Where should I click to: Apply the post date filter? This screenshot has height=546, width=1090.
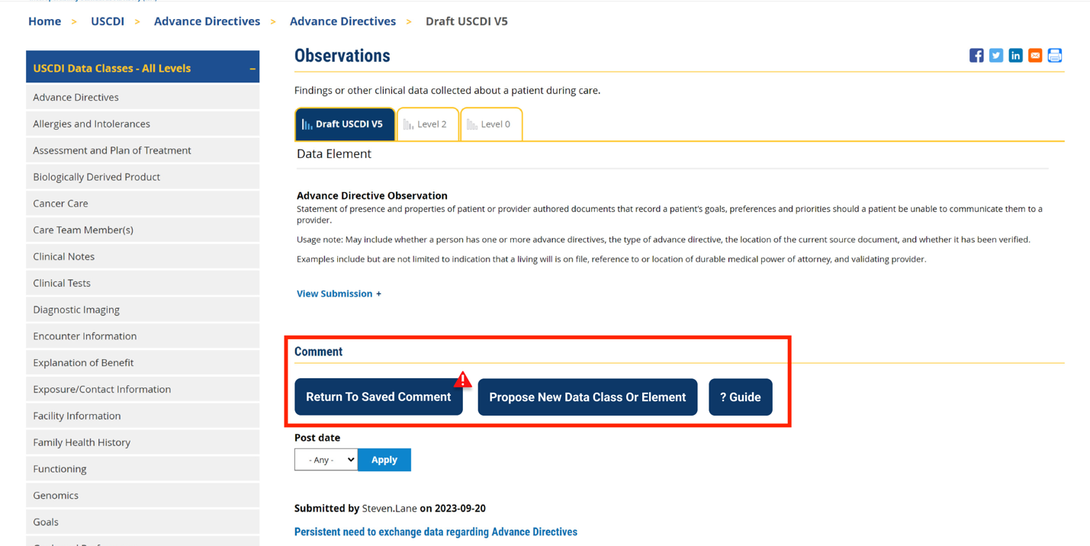[x=384, y=460]
